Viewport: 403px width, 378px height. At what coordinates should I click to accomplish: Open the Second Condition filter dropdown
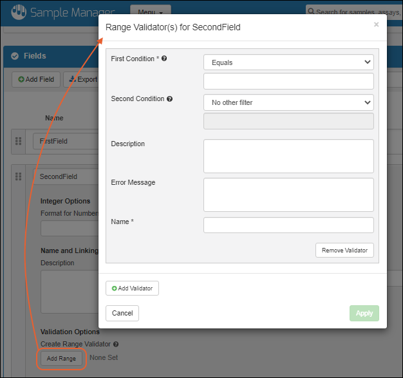pos(288,102)
